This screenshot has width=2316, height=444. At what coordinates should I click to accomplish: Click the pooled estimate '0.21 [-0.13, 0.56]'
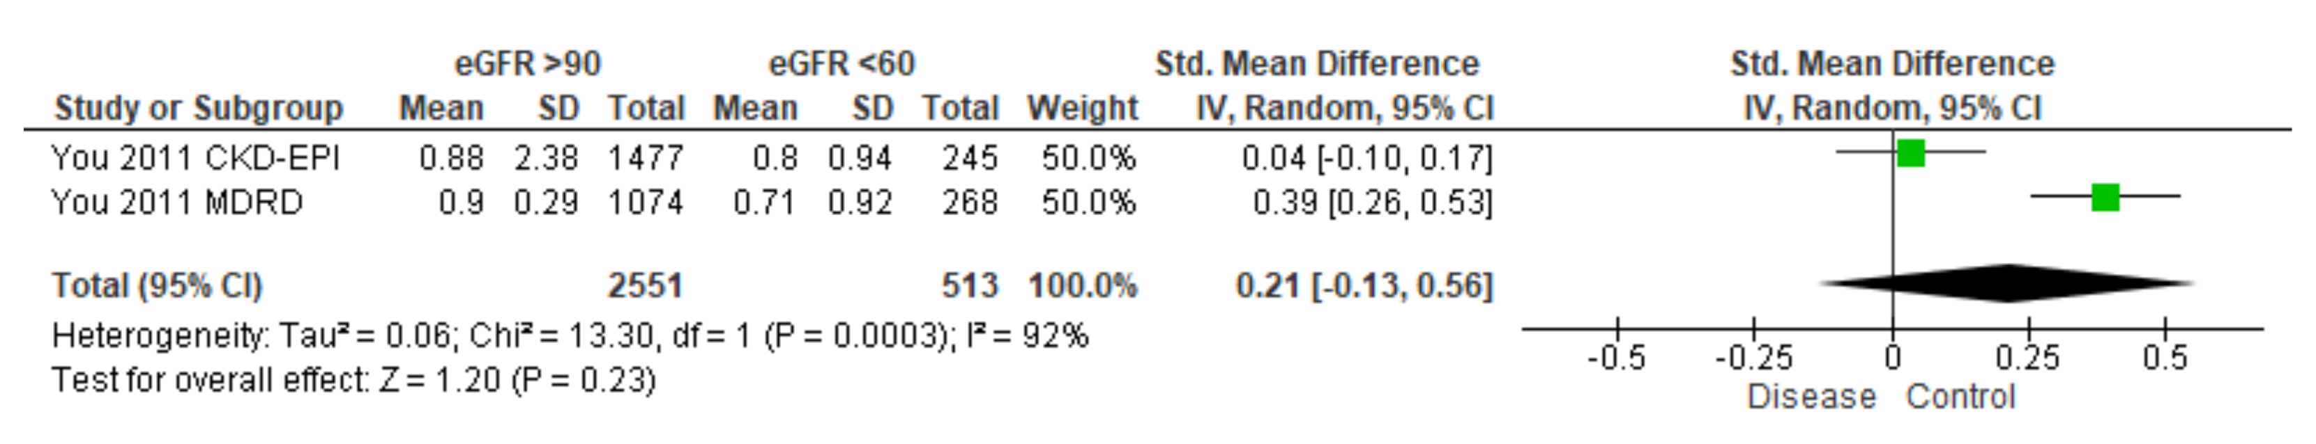[1363, 286]
